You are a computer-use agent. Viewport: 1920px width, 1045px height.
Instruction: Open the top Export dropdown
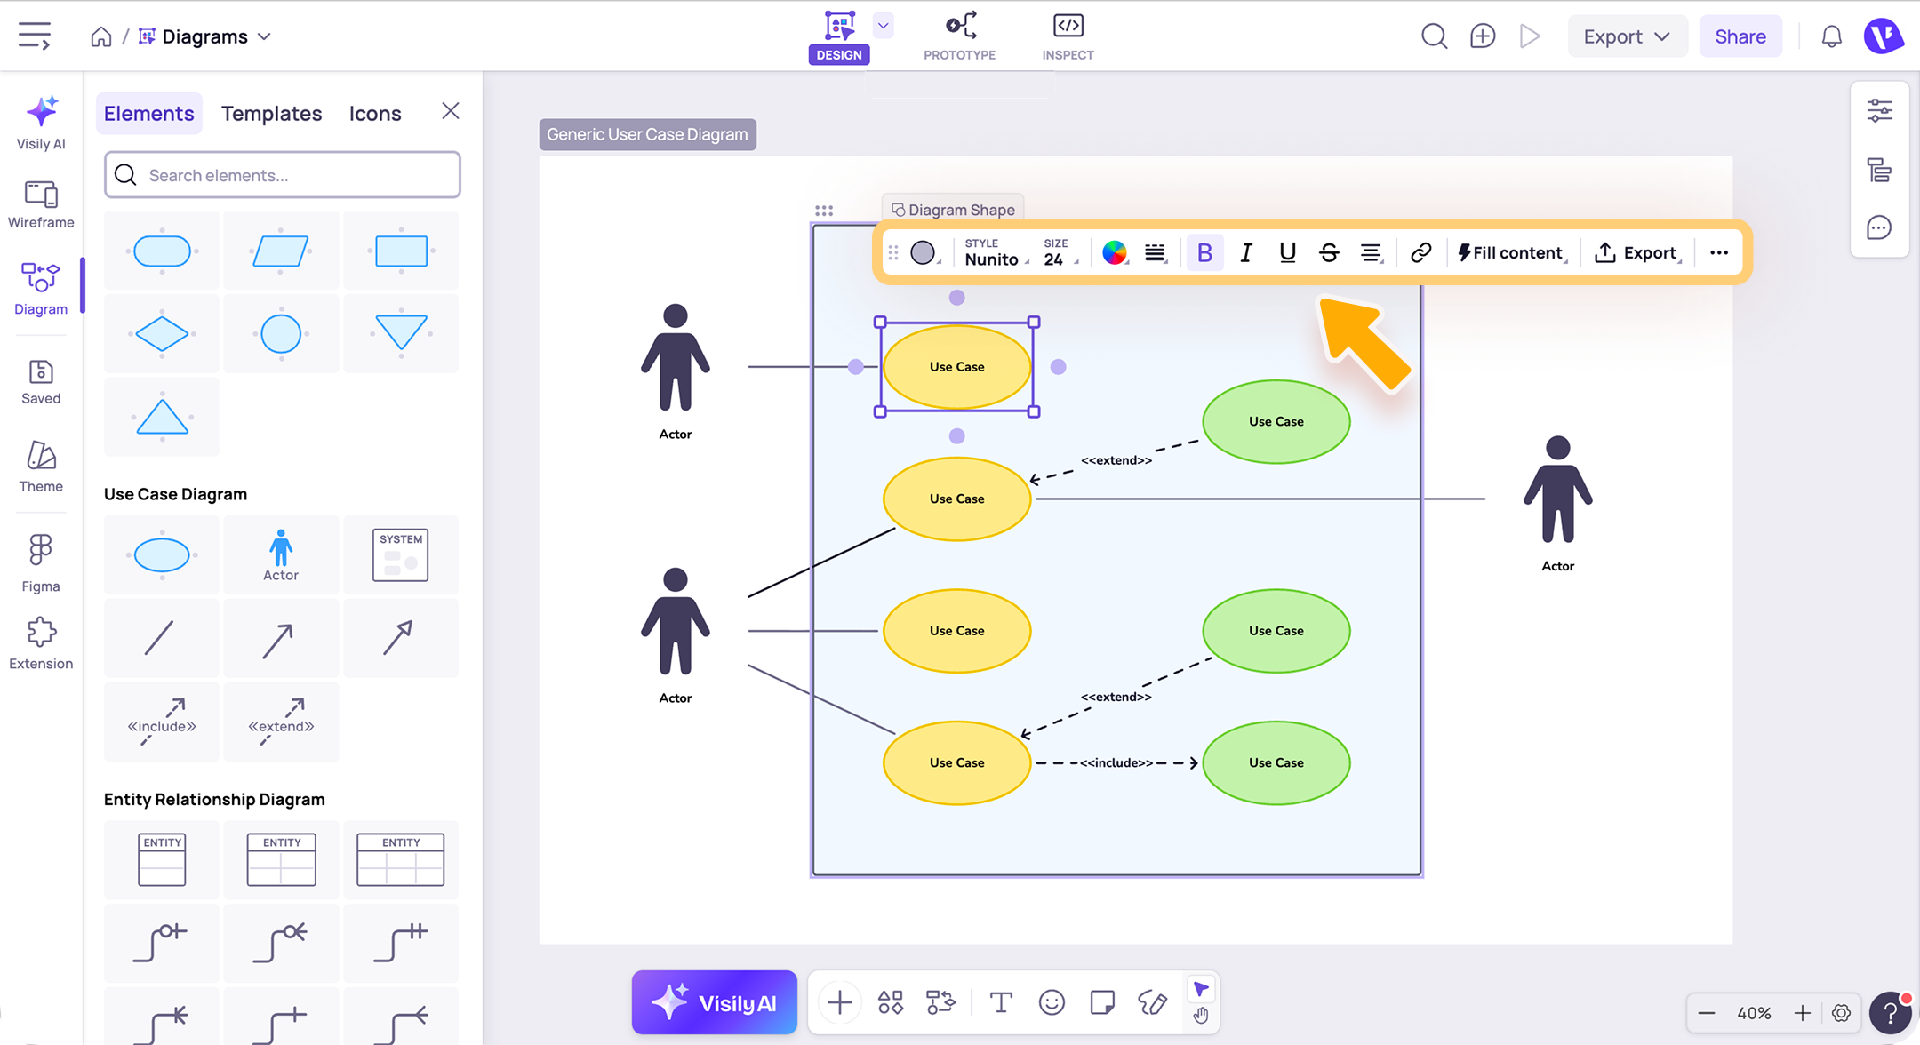tap(1627, 36)
